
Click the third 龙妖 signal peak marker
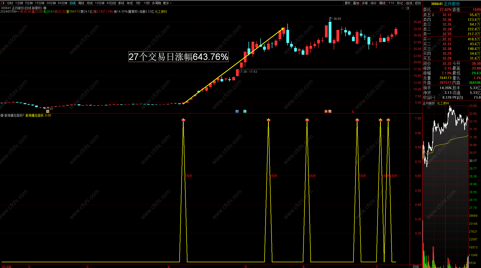tap(307, 120)
